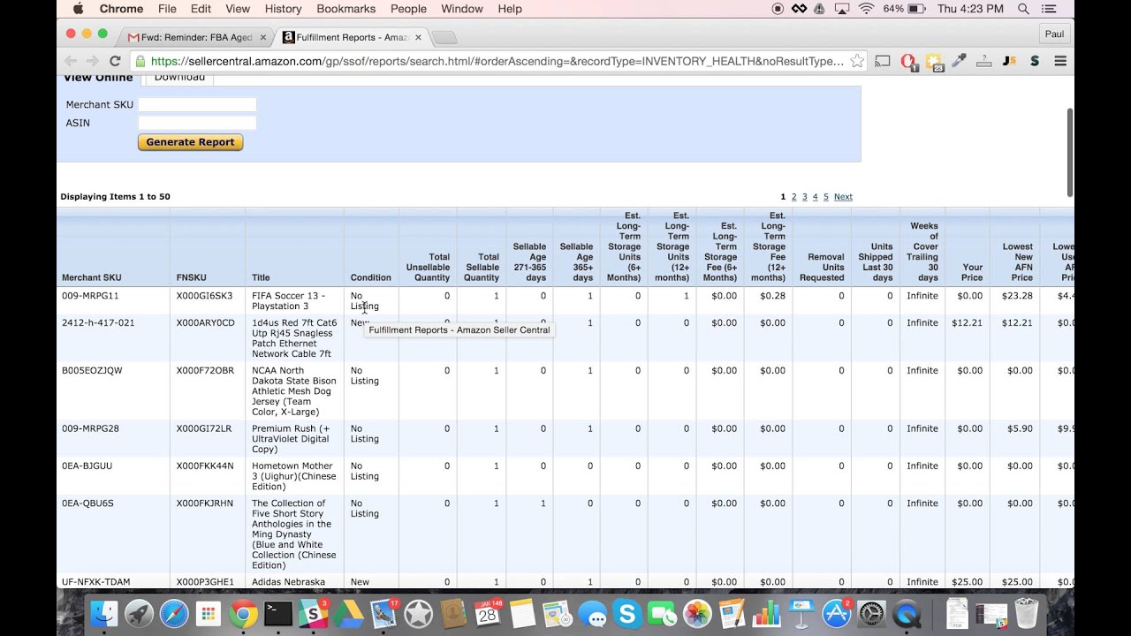
Task: Open Photos from the dock
Action: 697,613
